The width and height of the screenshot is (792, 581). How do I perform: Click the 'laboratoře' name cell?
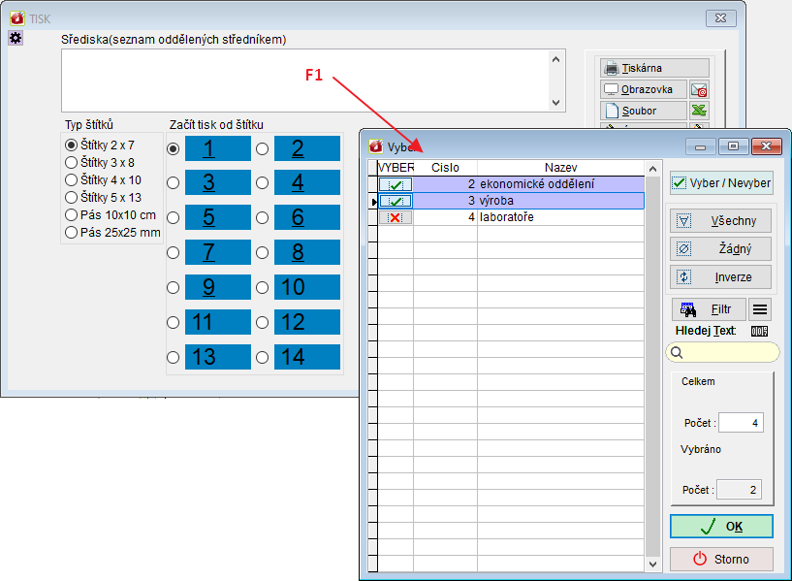[x=560, y=217]
